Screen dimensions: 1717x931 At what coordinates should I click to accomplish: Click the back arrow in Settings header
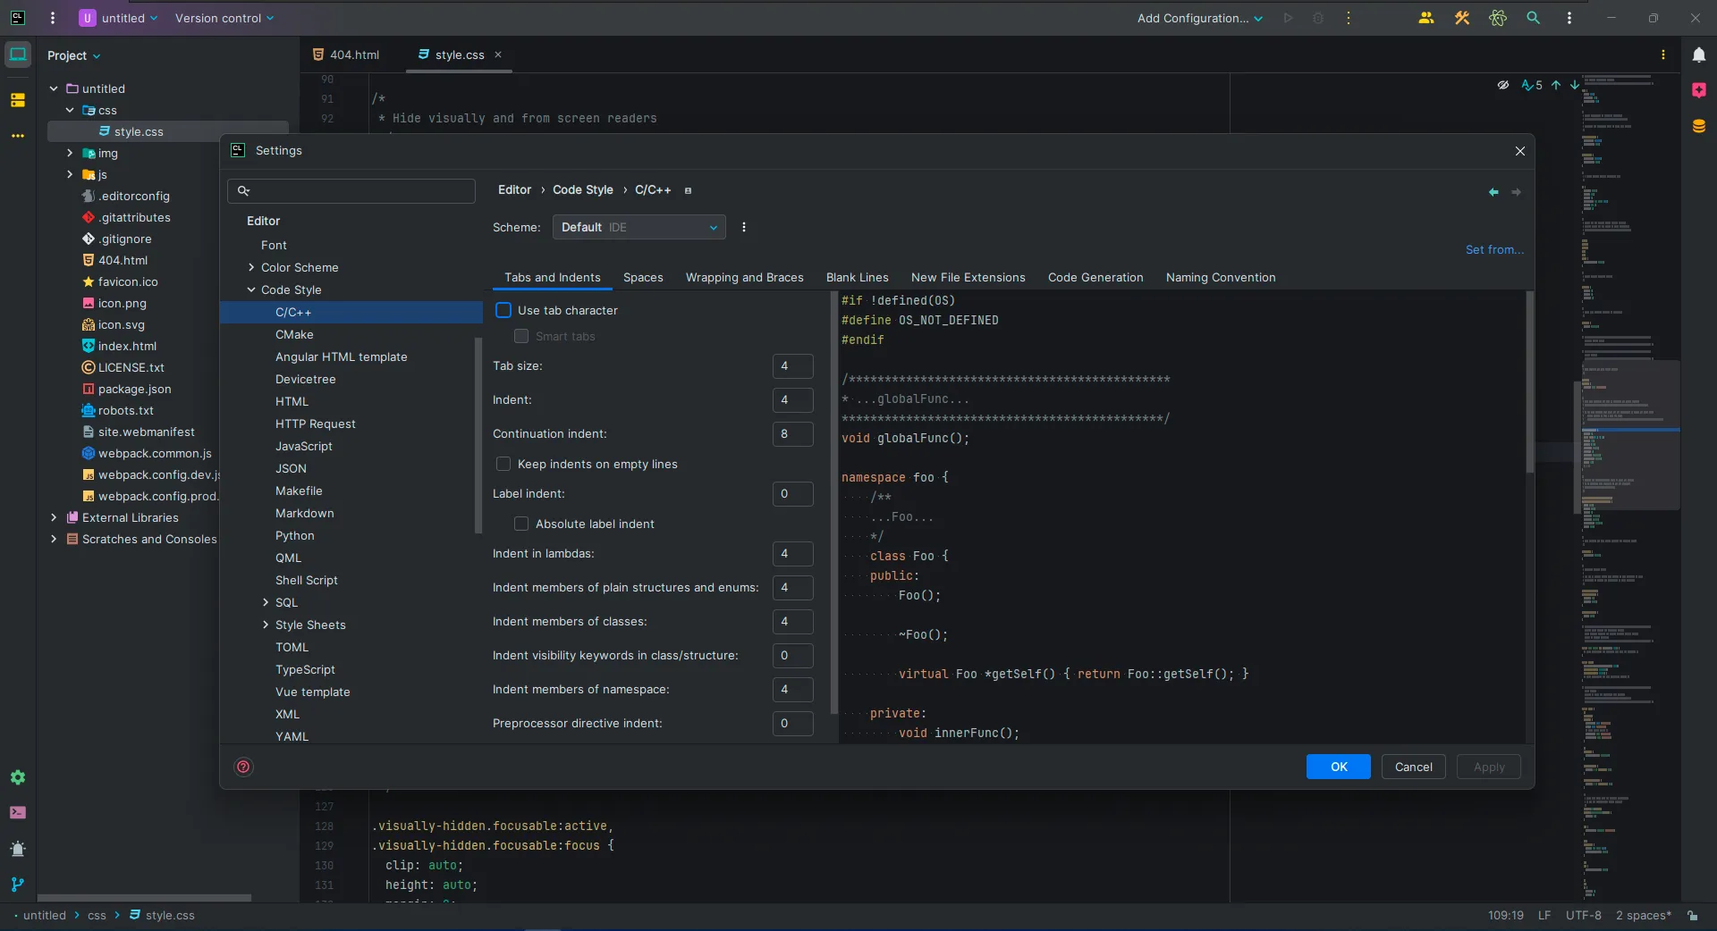[1493, 192]
